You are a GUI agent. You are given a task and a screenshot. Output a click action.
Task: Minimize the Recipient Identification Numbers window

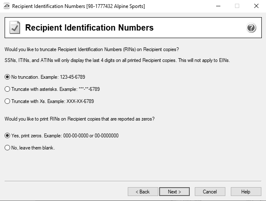pyautogui.click(x=218, y=6)
